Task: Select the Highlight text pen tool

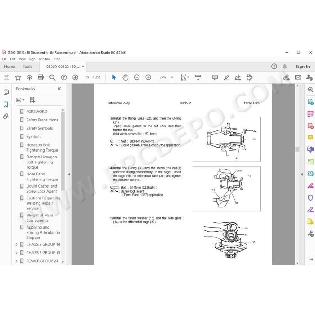Action: click(x=226, y=77)
